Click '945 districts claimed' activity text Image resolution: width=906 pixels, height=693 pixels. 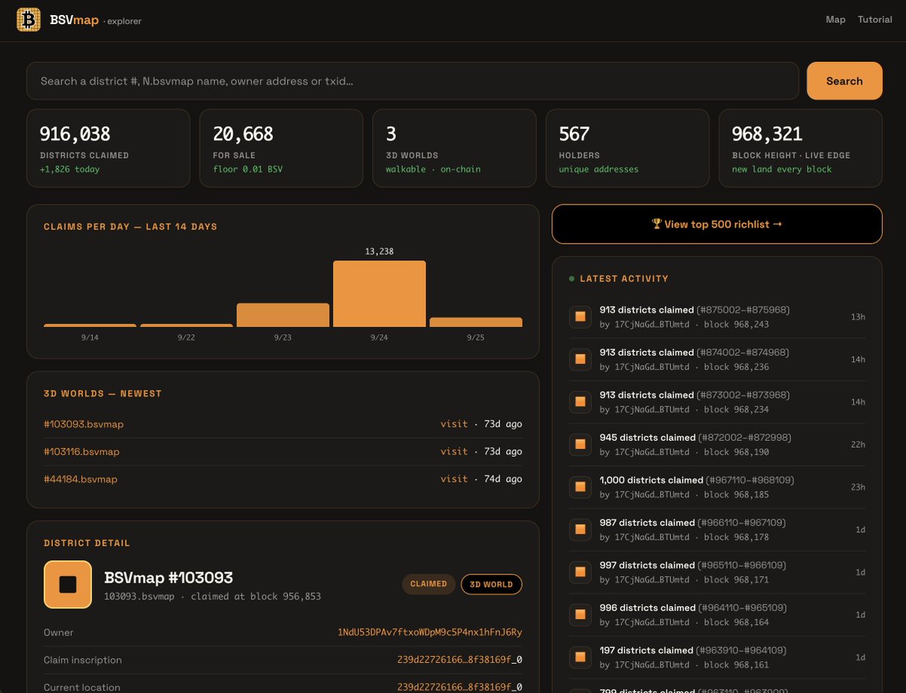point(648,438)
